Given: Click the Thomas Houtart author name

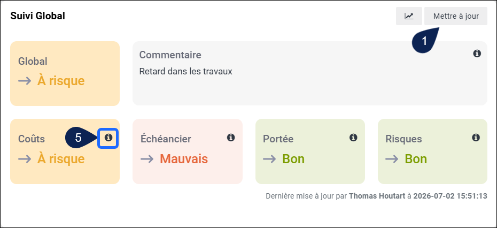Looking at the screenshot, I should pyautogui.click(x=377, y=196).
